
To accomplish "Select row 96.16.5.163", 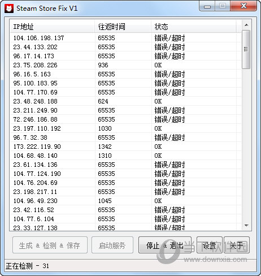I will [x=125, y=74].
